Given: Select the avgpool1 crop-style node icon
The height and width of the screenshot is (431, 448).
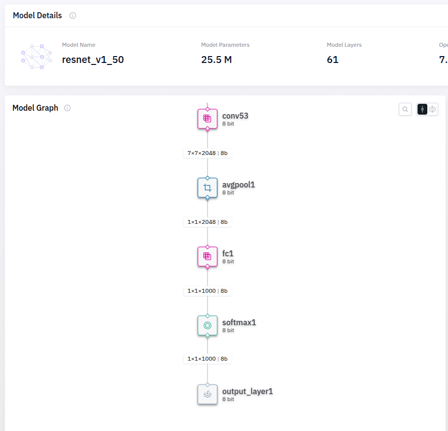Looking at the screenshot, I should 208,187.
